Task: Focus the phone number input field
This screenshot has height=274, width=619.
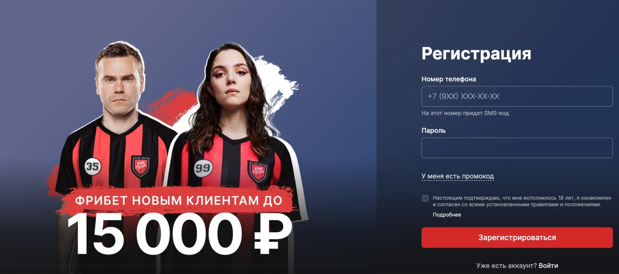Action: (x=517, y=96)
